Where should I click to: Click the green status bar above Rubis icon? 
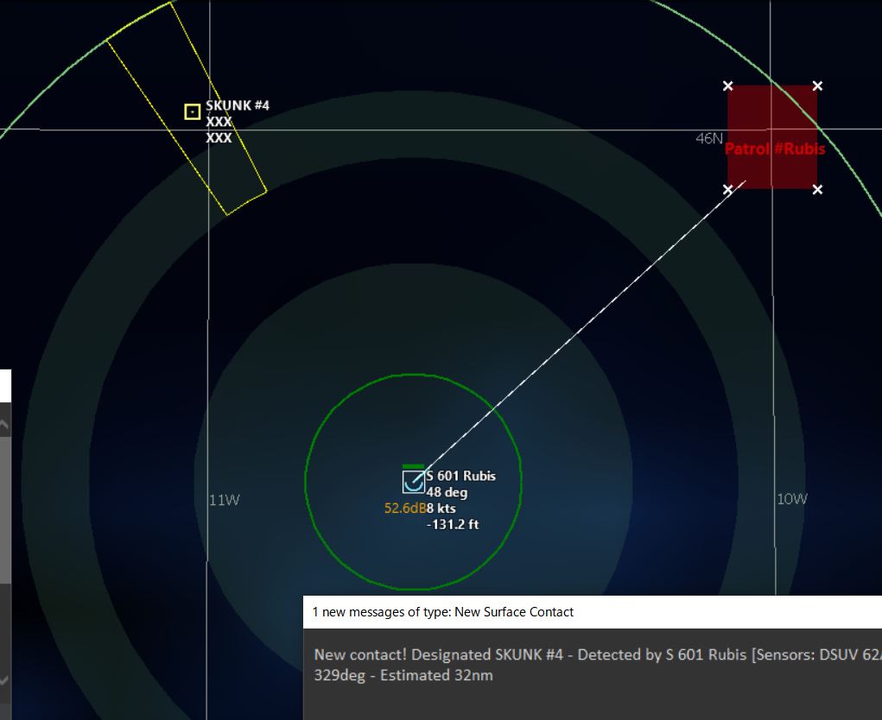[x=413, y=466]
